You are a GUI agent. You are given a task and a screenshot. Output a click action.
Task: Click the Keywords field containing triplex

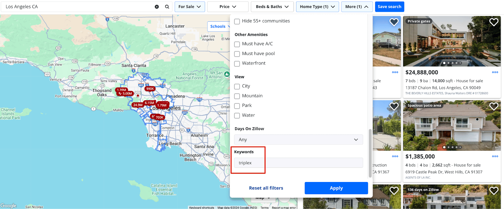click(x=298, y=163)
